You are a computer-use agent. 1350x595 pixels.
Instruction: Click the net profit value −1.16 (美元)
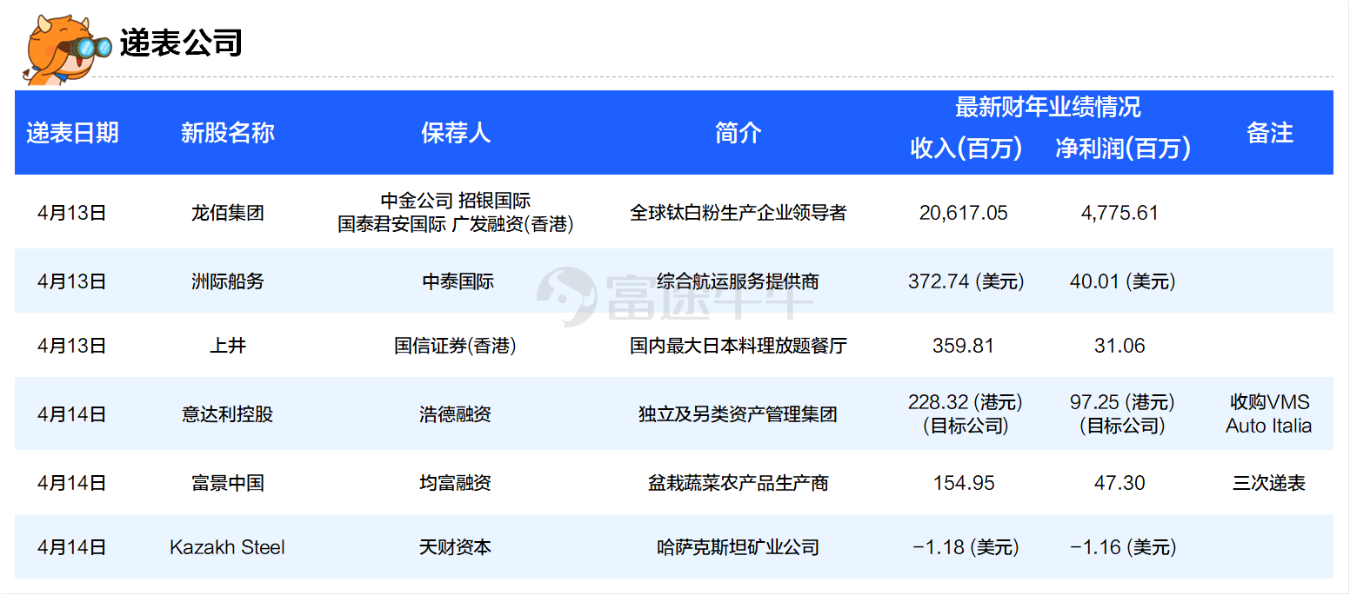pyautogui.click(x=1123, y=547)
